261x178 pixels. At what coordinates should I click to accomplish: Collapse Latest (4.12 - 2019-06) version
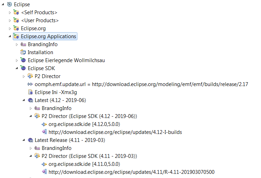(24, 100)
